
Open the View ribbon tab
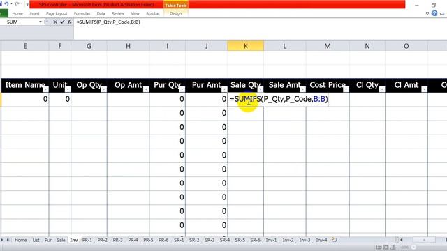pos(135,13)
